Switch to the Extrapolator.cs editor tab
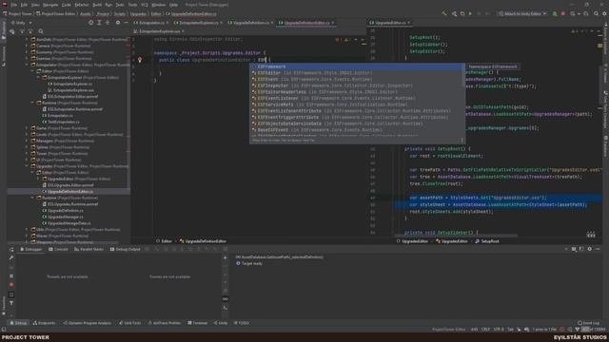The width and height of the screenshot is (609, 342). pos(150,23)
